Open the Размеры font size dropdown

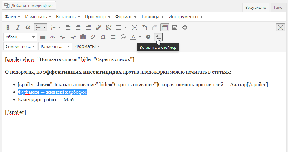coord(55,46)
